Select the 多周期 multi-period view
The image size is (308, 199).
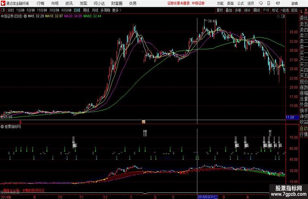point(105,10)
